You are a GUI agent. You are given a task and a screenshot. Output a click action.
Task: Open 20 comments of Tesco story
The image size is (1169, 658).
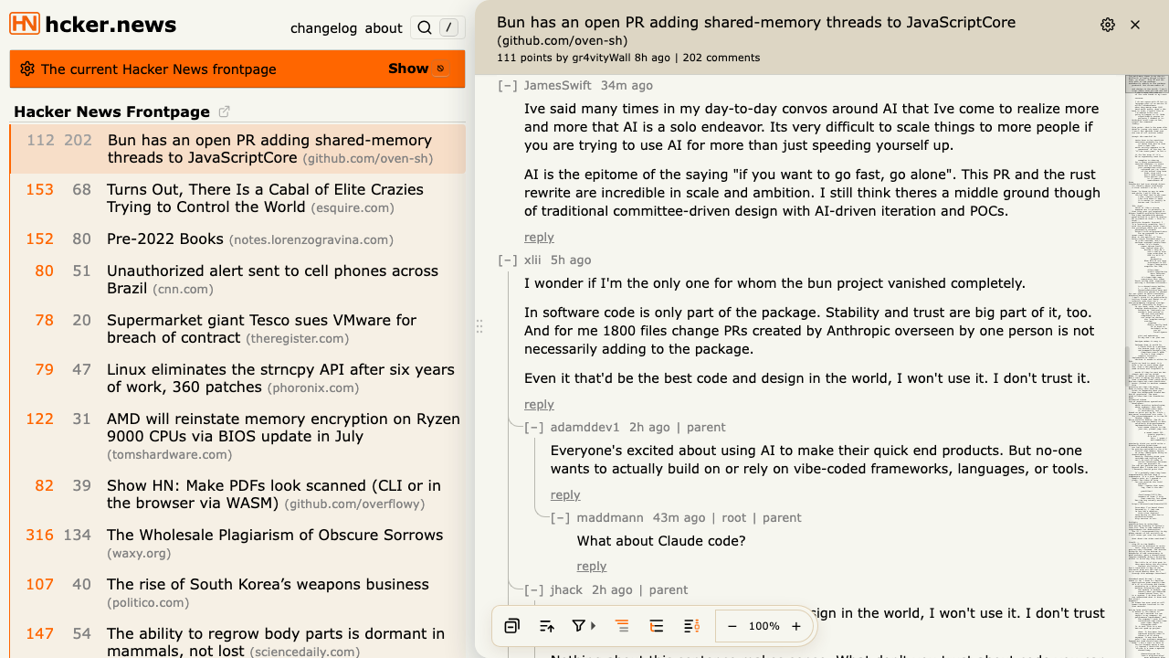point(82,321)
